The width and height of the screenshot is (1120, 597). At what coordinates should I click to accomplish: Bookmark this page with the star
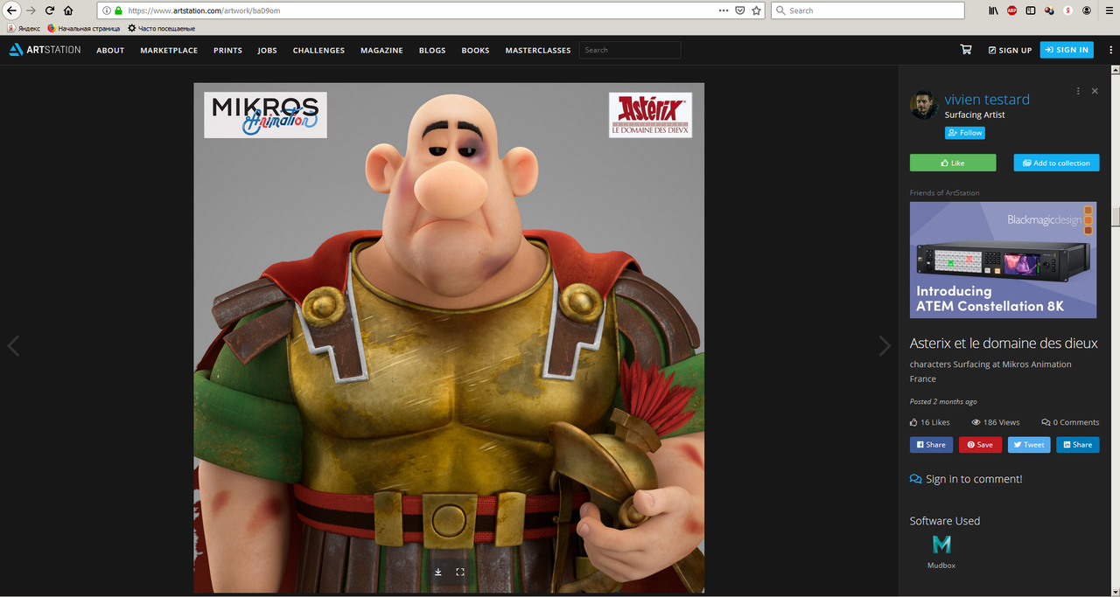pyautogui.click(x=757, y=10)
